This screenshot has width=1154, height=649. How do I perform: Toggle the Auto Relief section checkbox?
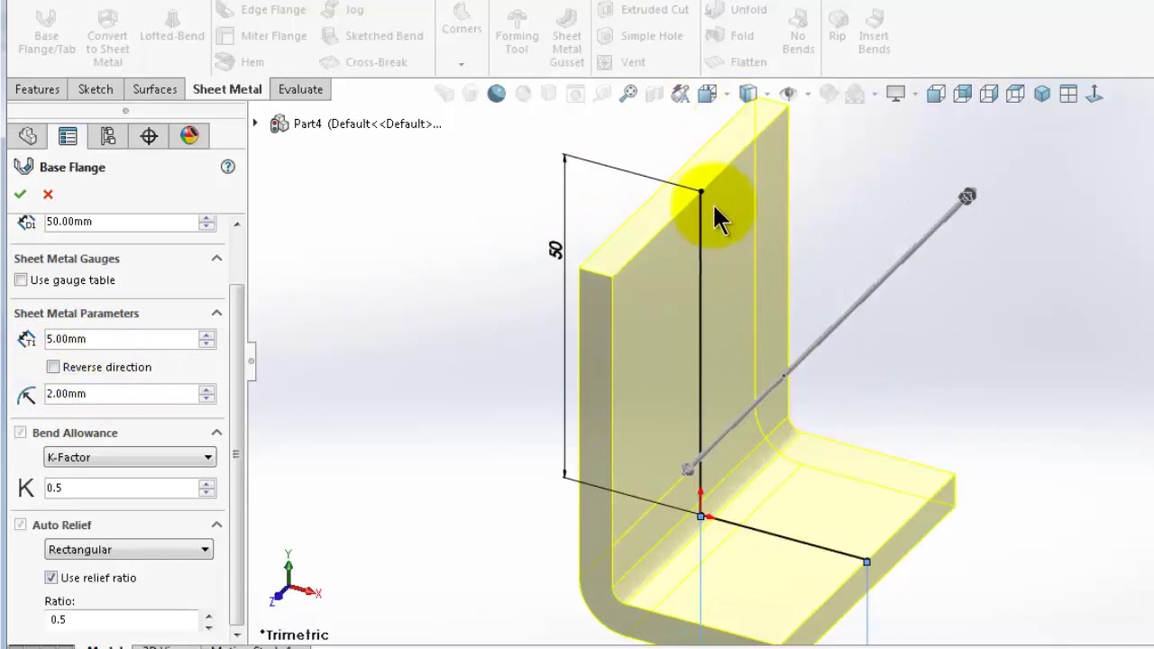point(20,525)
